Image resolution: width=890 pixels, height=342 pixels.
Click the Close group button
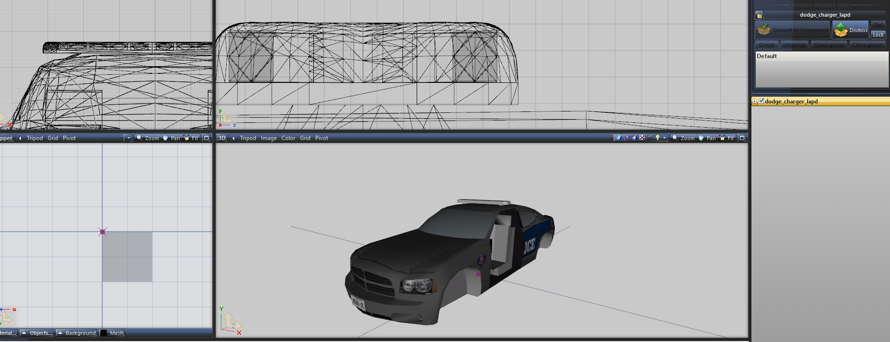pyautogui.click(x=867, y=45)
